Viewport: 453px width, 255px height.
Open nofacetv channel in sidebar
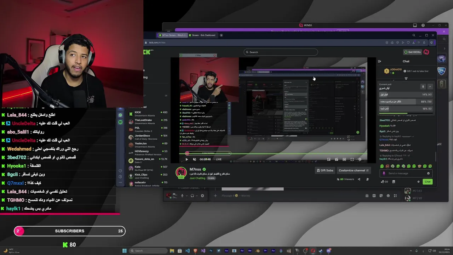148,184
